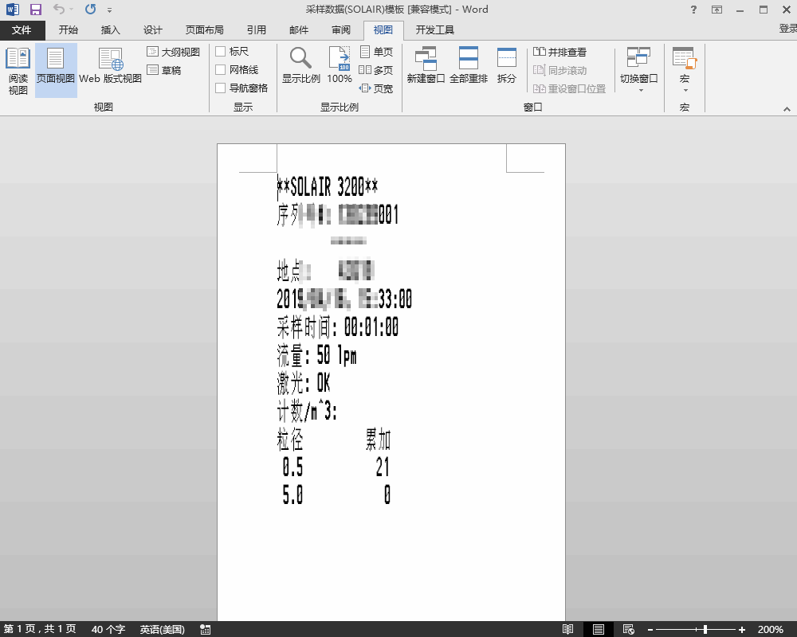797x637 pixels.
Task: Click the macro recording status bar icon
Action: click(206, 629)
